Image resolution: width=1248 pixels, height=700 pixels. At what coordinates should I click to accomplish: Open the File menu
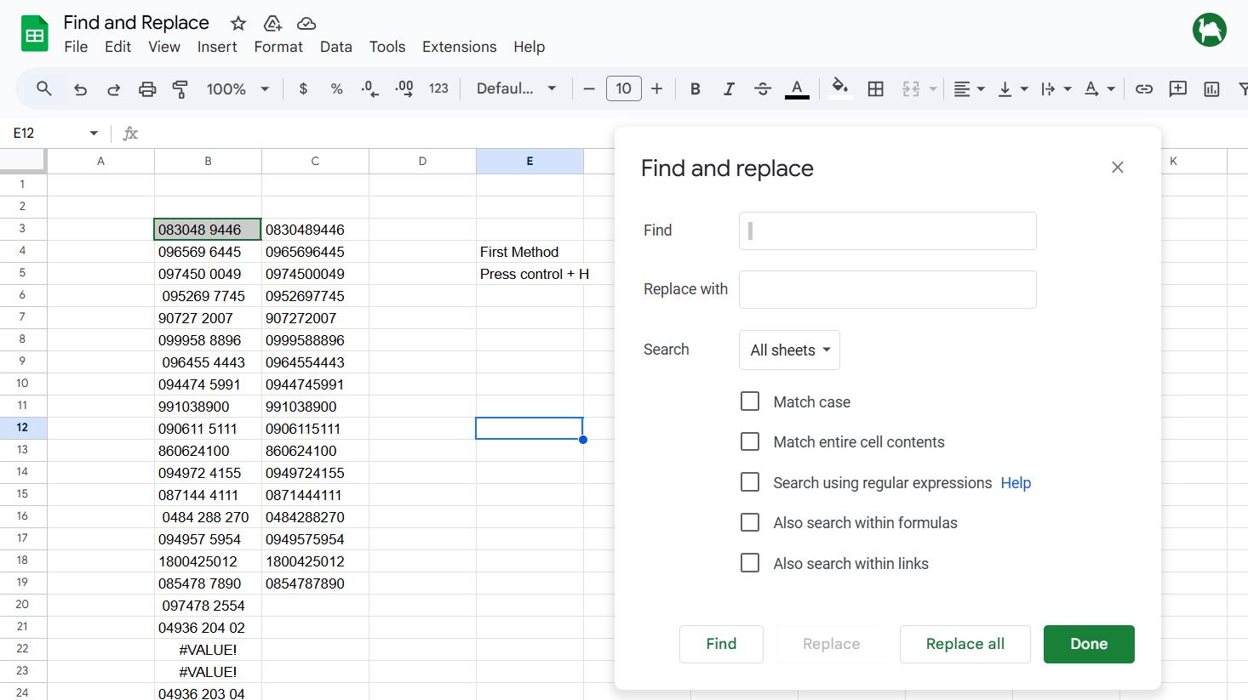point(76,47)
